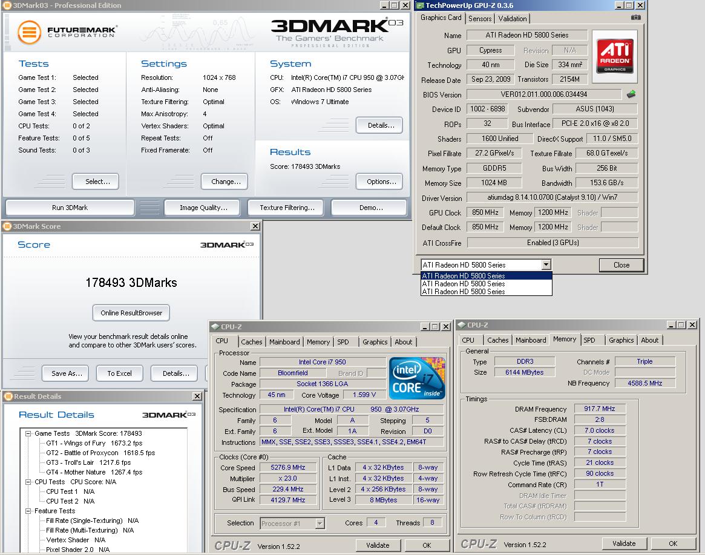This screenshot has height=555, width=705.
Task: Collapse the Feature Tests tree node
Action: (28, 511)
